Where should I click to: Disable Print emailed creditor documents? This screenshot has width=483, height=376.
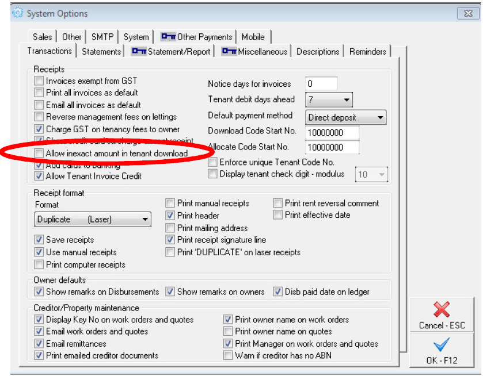(x=39, y=355)
